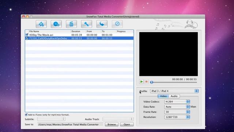
Task: Click the Open button
Action: pos(127,124)
